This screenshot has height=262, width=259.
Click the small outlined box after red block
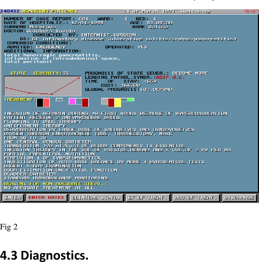59,99
